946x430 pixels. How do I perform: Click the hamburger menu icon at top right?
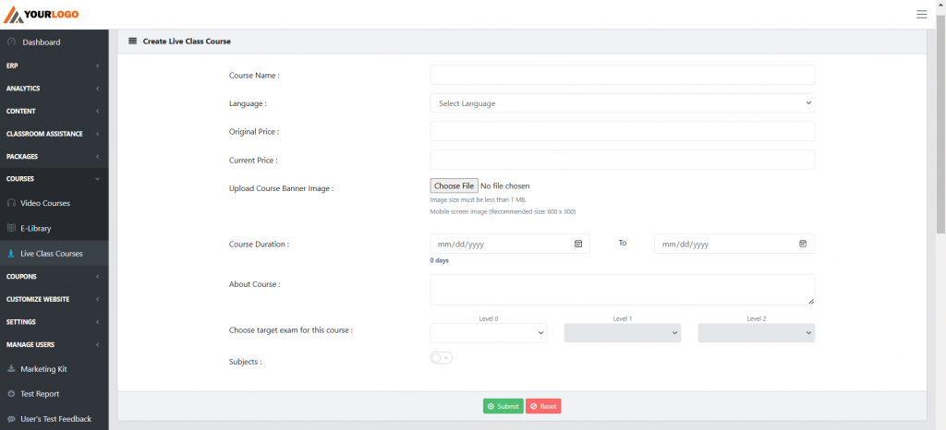coord(921,15)
